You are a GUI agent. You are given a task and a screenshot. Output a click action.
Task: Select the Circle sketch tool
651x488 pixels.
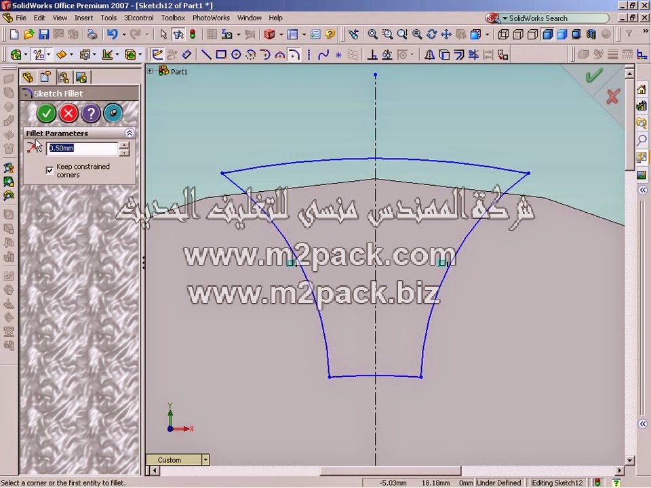click(236, 55)
